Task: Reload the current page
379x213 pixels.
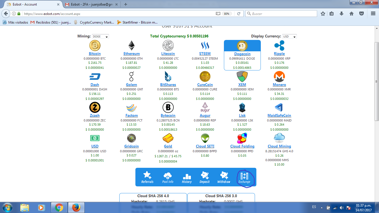Action: tap(238, 14)
